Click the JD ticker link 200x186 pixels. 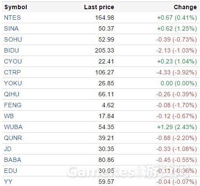point(7,149)
